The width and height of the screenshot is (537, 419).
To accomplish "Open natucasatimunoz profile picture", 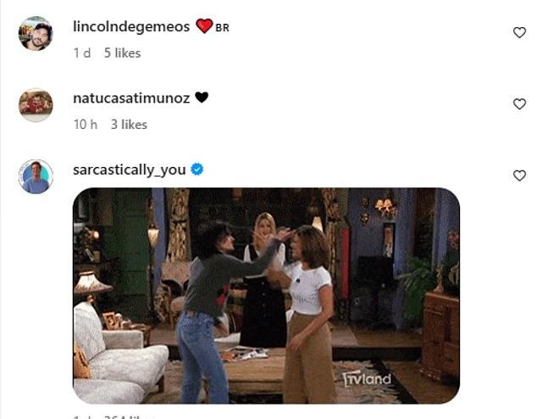I will pos(36,105).
